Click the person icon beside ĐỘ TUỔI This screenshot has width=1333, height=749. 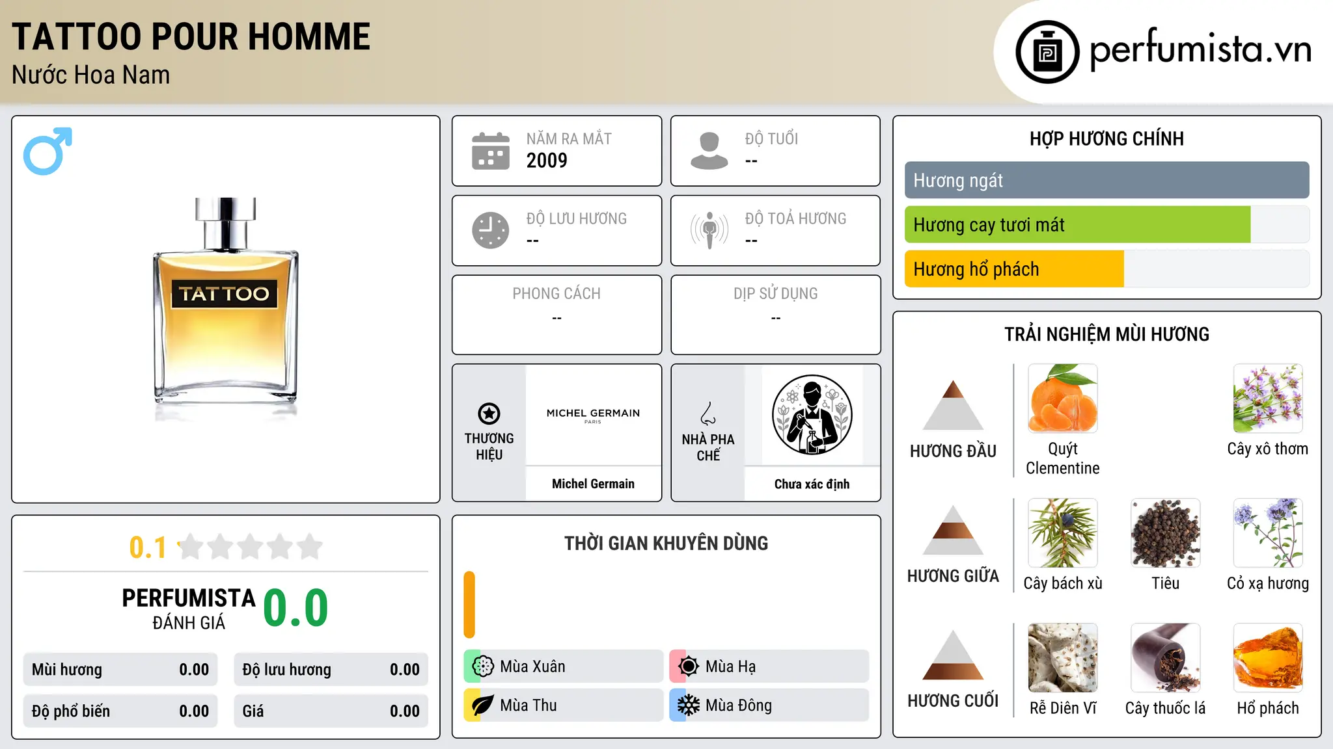[709, 151]
